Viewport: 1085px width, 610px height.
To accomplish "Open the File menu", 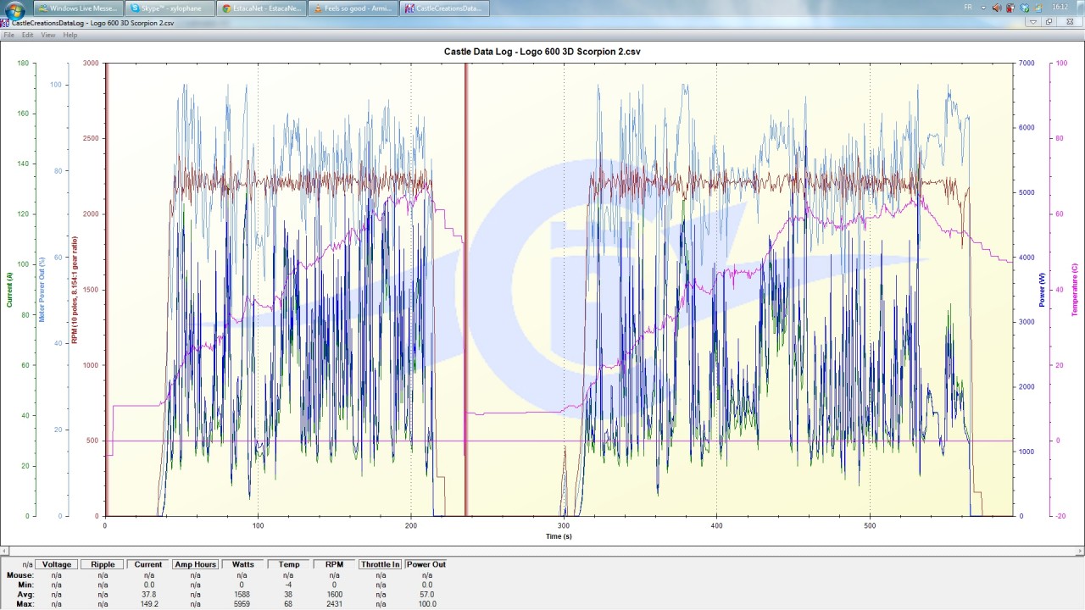I will (9, 35).
